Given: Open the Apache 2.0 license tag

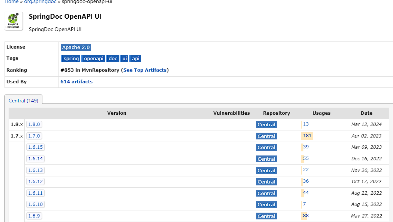Looking at the screenshot, I should click(76, 47).
